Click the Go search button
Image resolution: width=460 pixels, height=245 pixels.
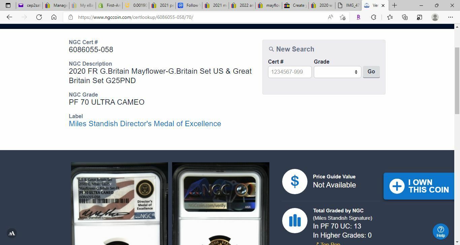(x=371, y=72)
